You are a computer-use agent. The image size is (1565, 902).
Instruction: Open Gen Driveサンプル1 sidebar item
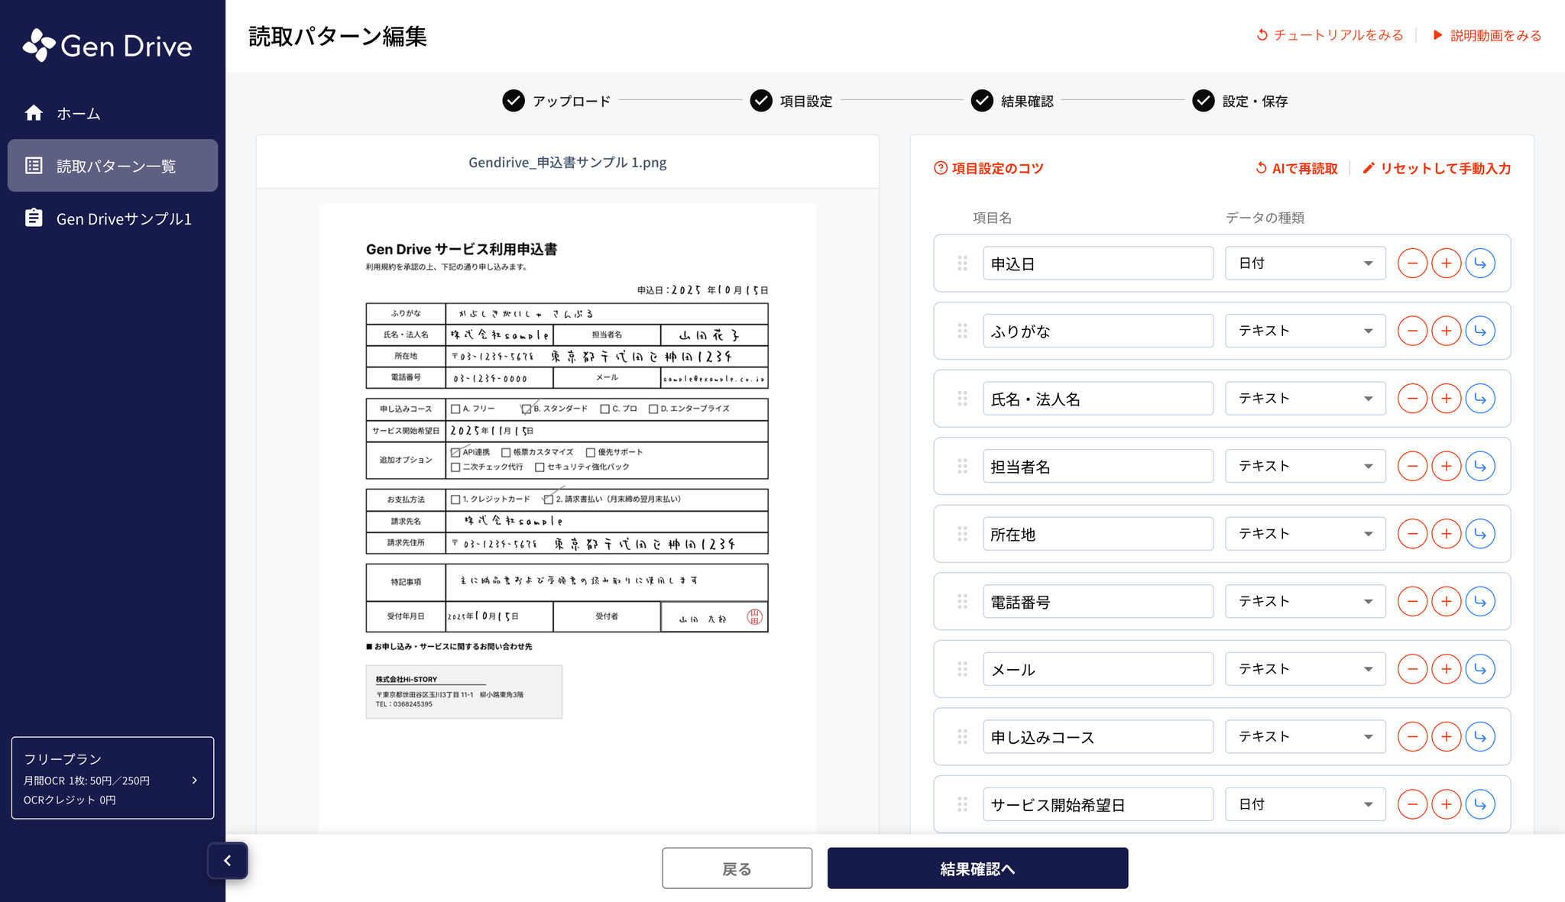(x=113, y=218)
